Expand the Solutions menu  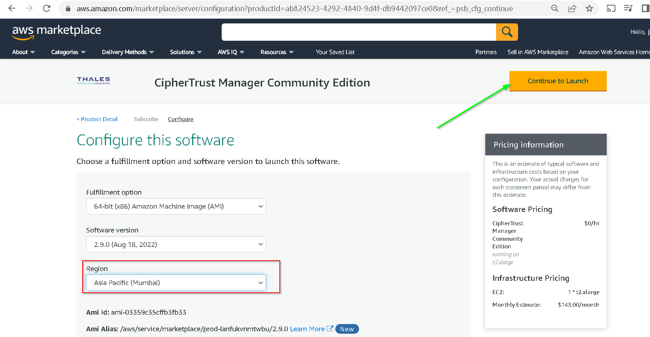point(186,52)
